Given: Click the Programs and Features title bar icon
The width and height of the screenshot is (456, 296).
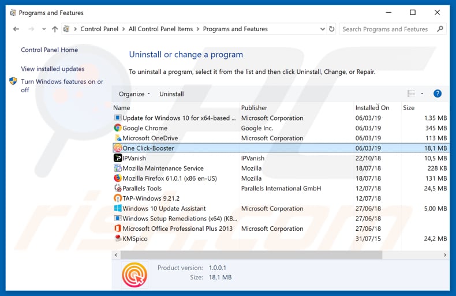Looking at the screenshot, I should [13, 13].
